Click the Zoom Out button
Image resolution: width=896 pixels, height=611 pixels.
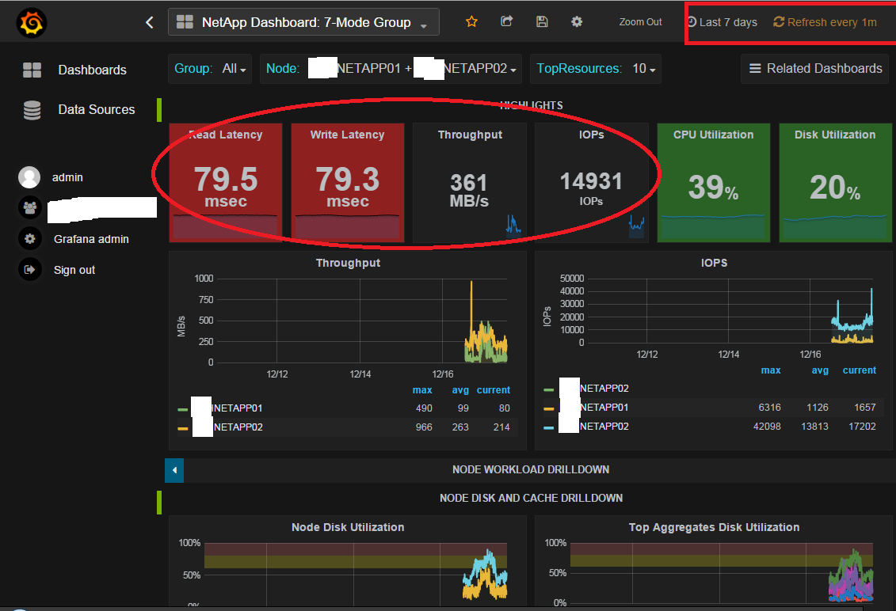[640, 22]
